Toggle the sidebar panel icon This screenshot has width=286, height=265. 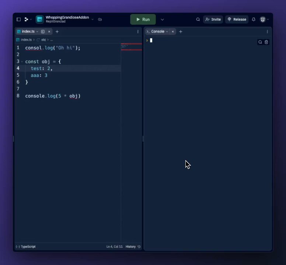pos(18,19)
